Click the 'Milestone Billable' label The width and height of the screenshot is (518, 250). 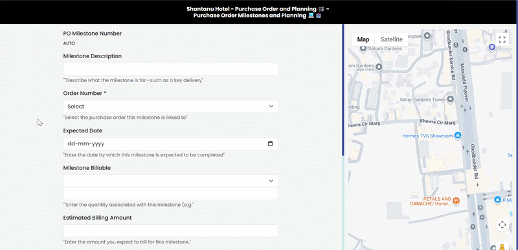click(87, 168)
